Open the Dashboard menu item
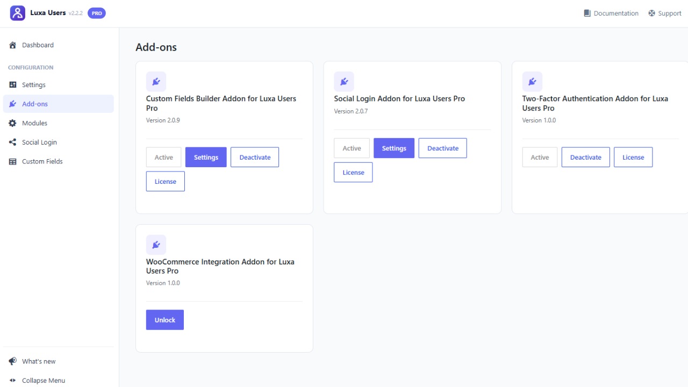The image size is (688, 387). (59, 45)
